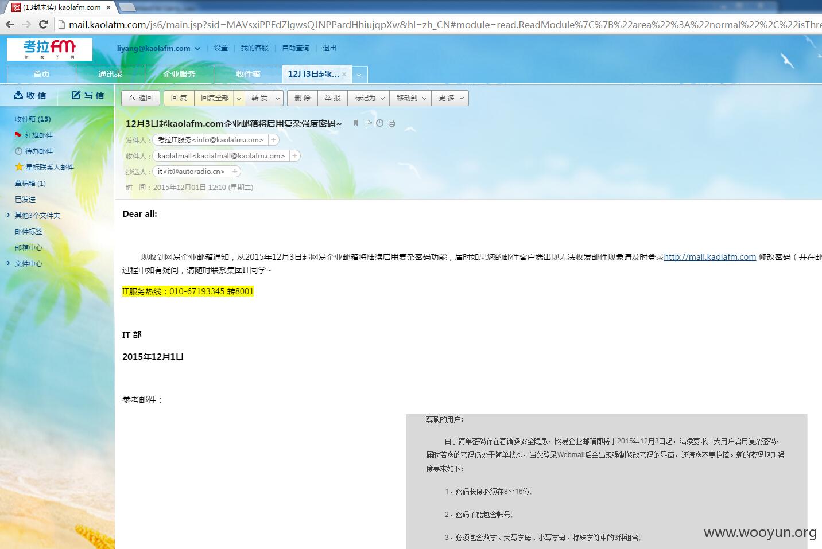Delete email with 删除 button
This screenshot has width=822, height=549.
[x=303, y=98]
